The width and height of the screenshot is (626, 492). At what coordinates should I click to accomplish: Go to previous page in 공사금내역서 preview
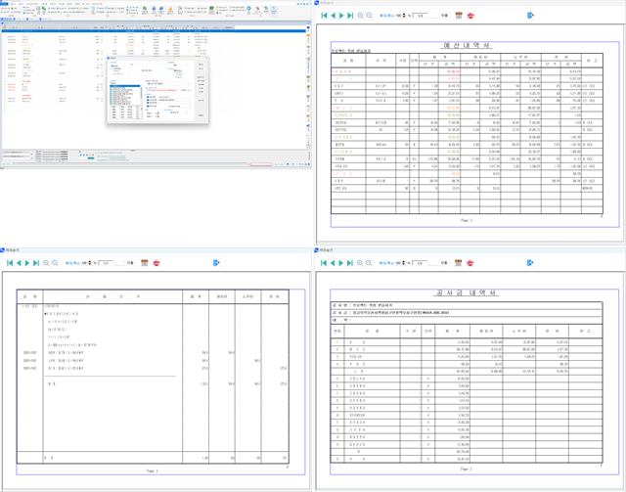[333, 263]
